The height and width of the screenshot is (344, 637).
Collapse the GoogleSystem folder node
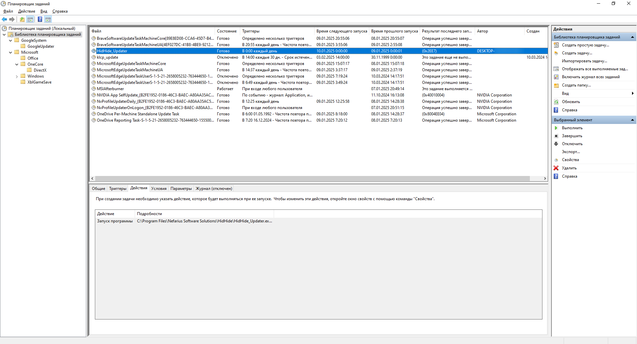click(10, 40)
